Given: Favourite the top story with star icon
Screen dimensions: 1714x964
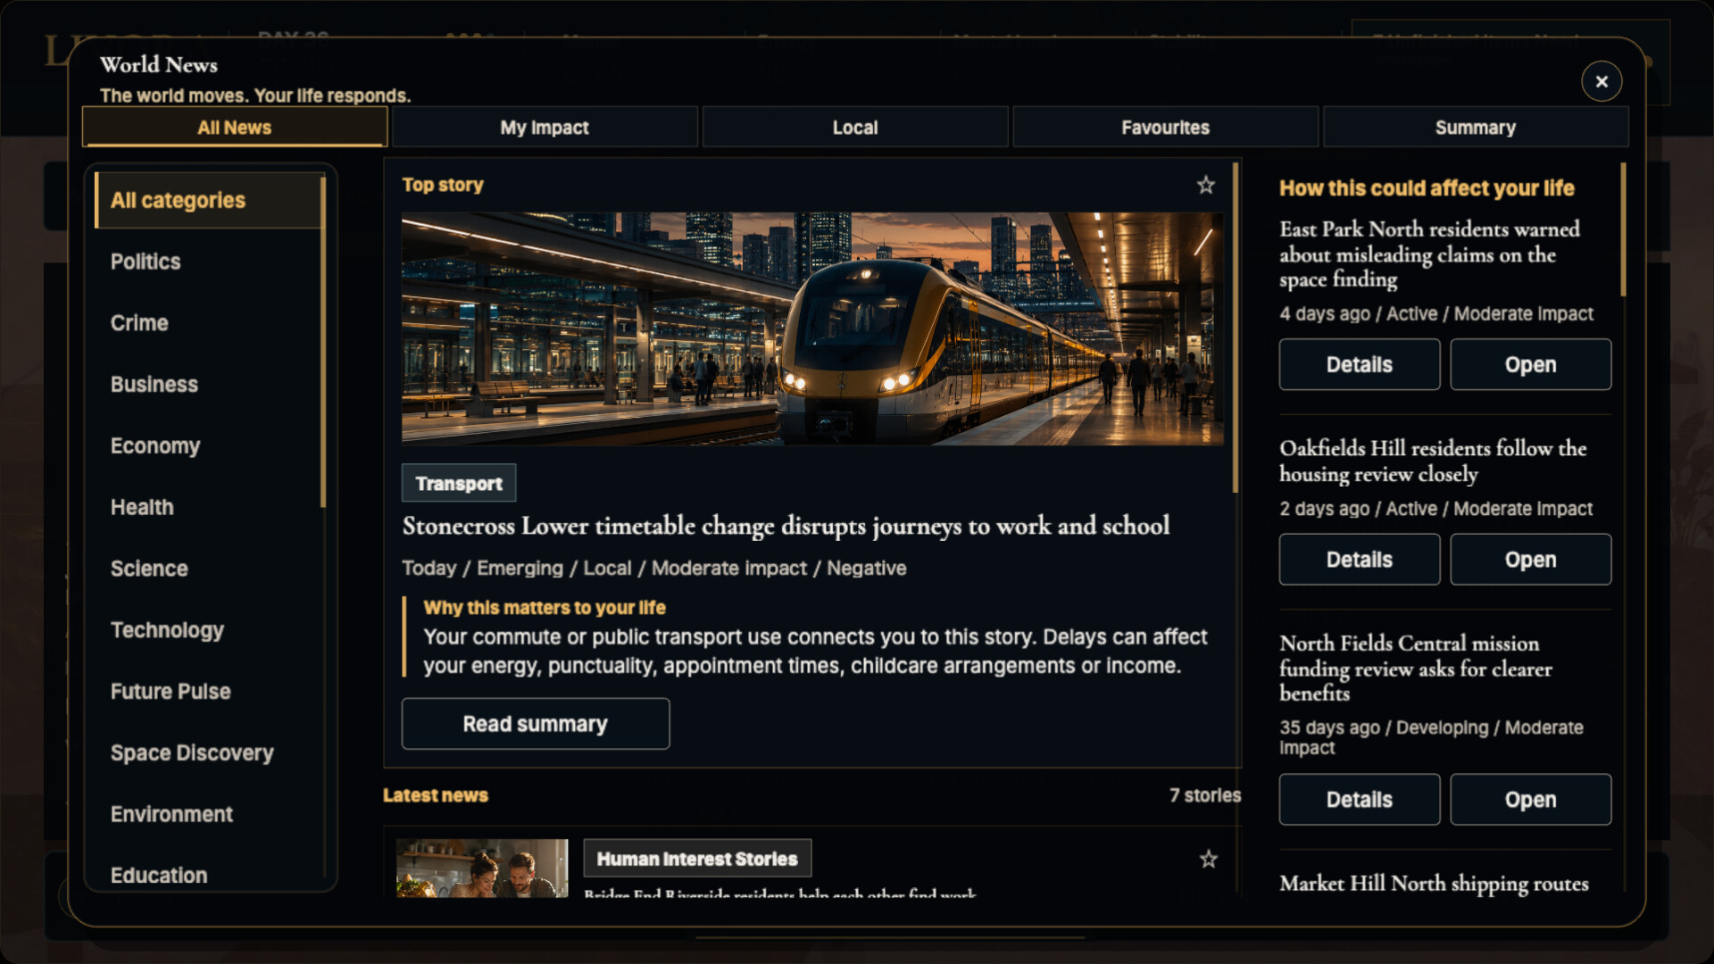Looking at the screenshot, I should 1206,185.
